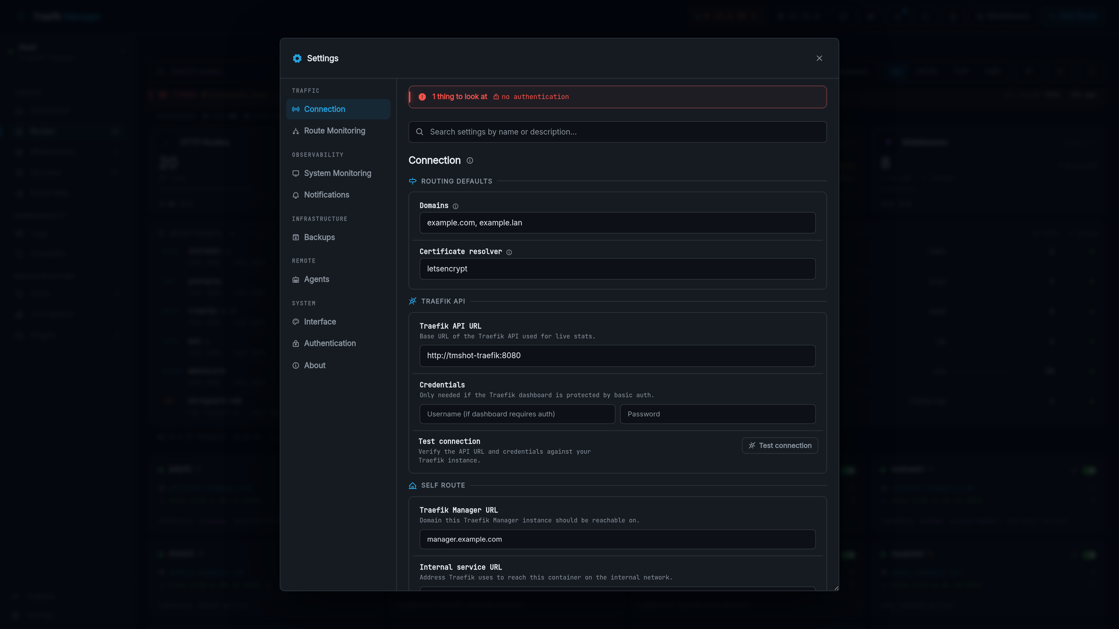Click the red alert icon in warning banner
Screen dimensions: 1119x629
pyautogui.click(x=423, y=97)
